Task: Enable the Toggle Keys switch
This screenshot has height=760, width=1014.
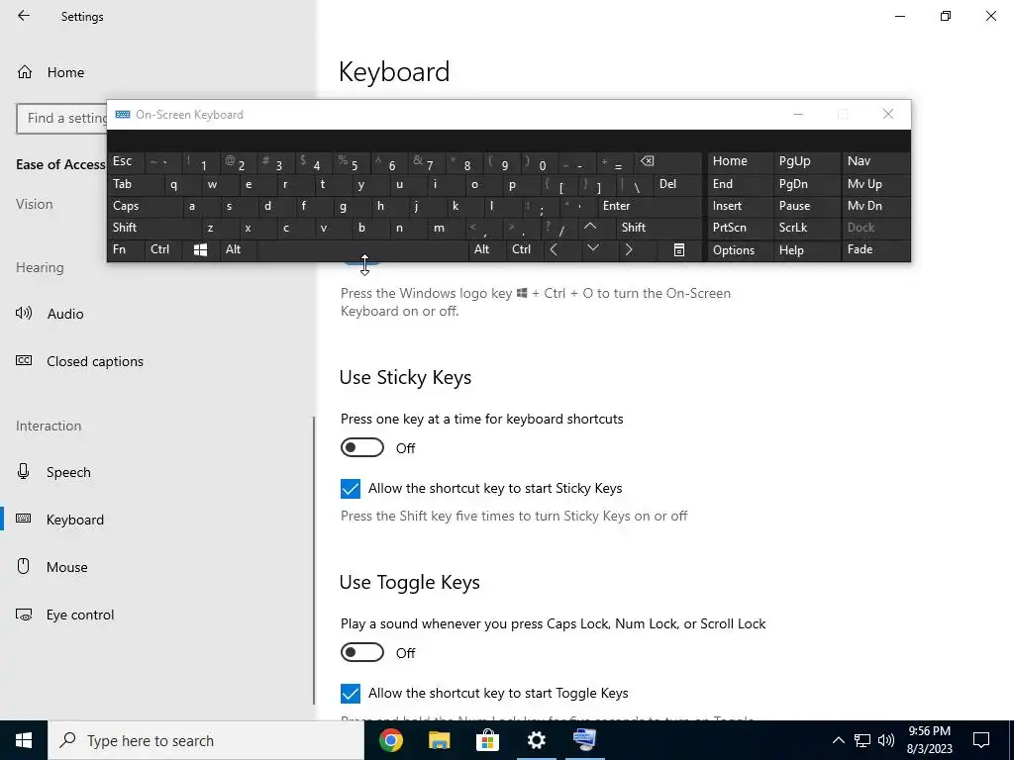Action: [x=362, y=653]
